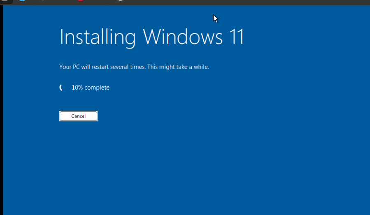Screen dimensions: 370x215
Task: Click the "10% complete" status text
Action: 91,88
